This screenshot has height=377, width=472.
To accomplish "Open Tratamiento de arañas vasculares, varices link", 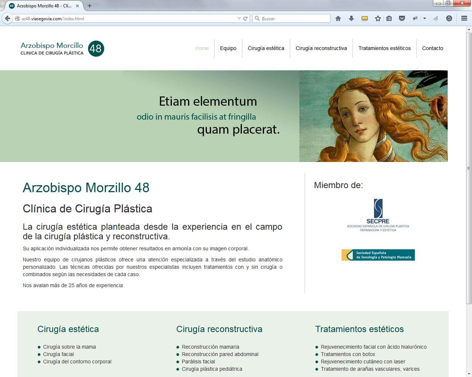I will click(x=370, y=369).
